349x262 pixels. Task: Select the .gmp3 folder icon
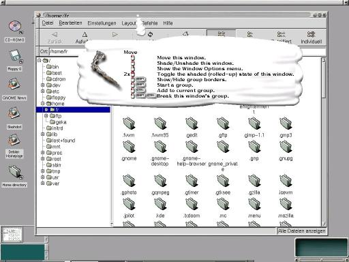click(x=286, y=123)
